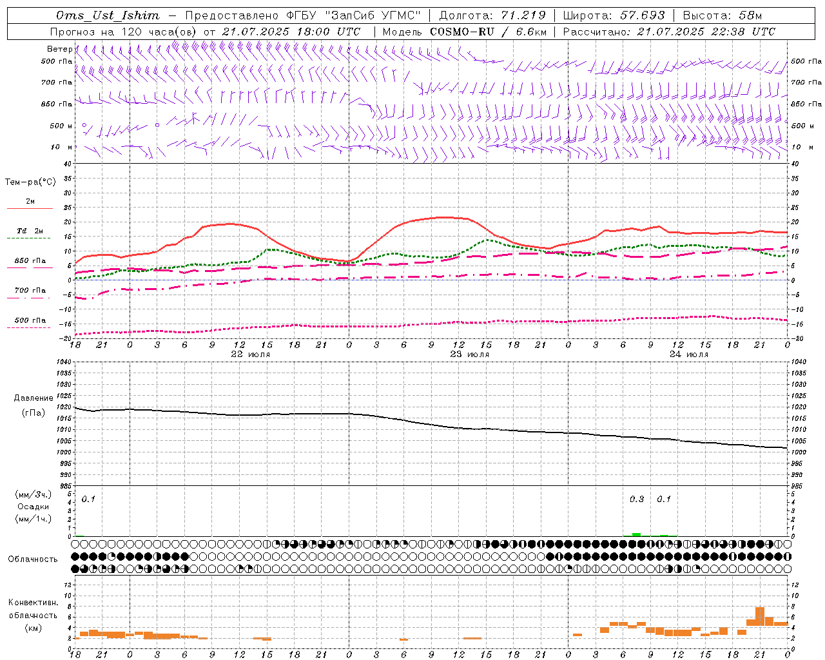The image size is (825, 660).
Task: Click the green precipitation bar below 0.3
Action: 636,534
